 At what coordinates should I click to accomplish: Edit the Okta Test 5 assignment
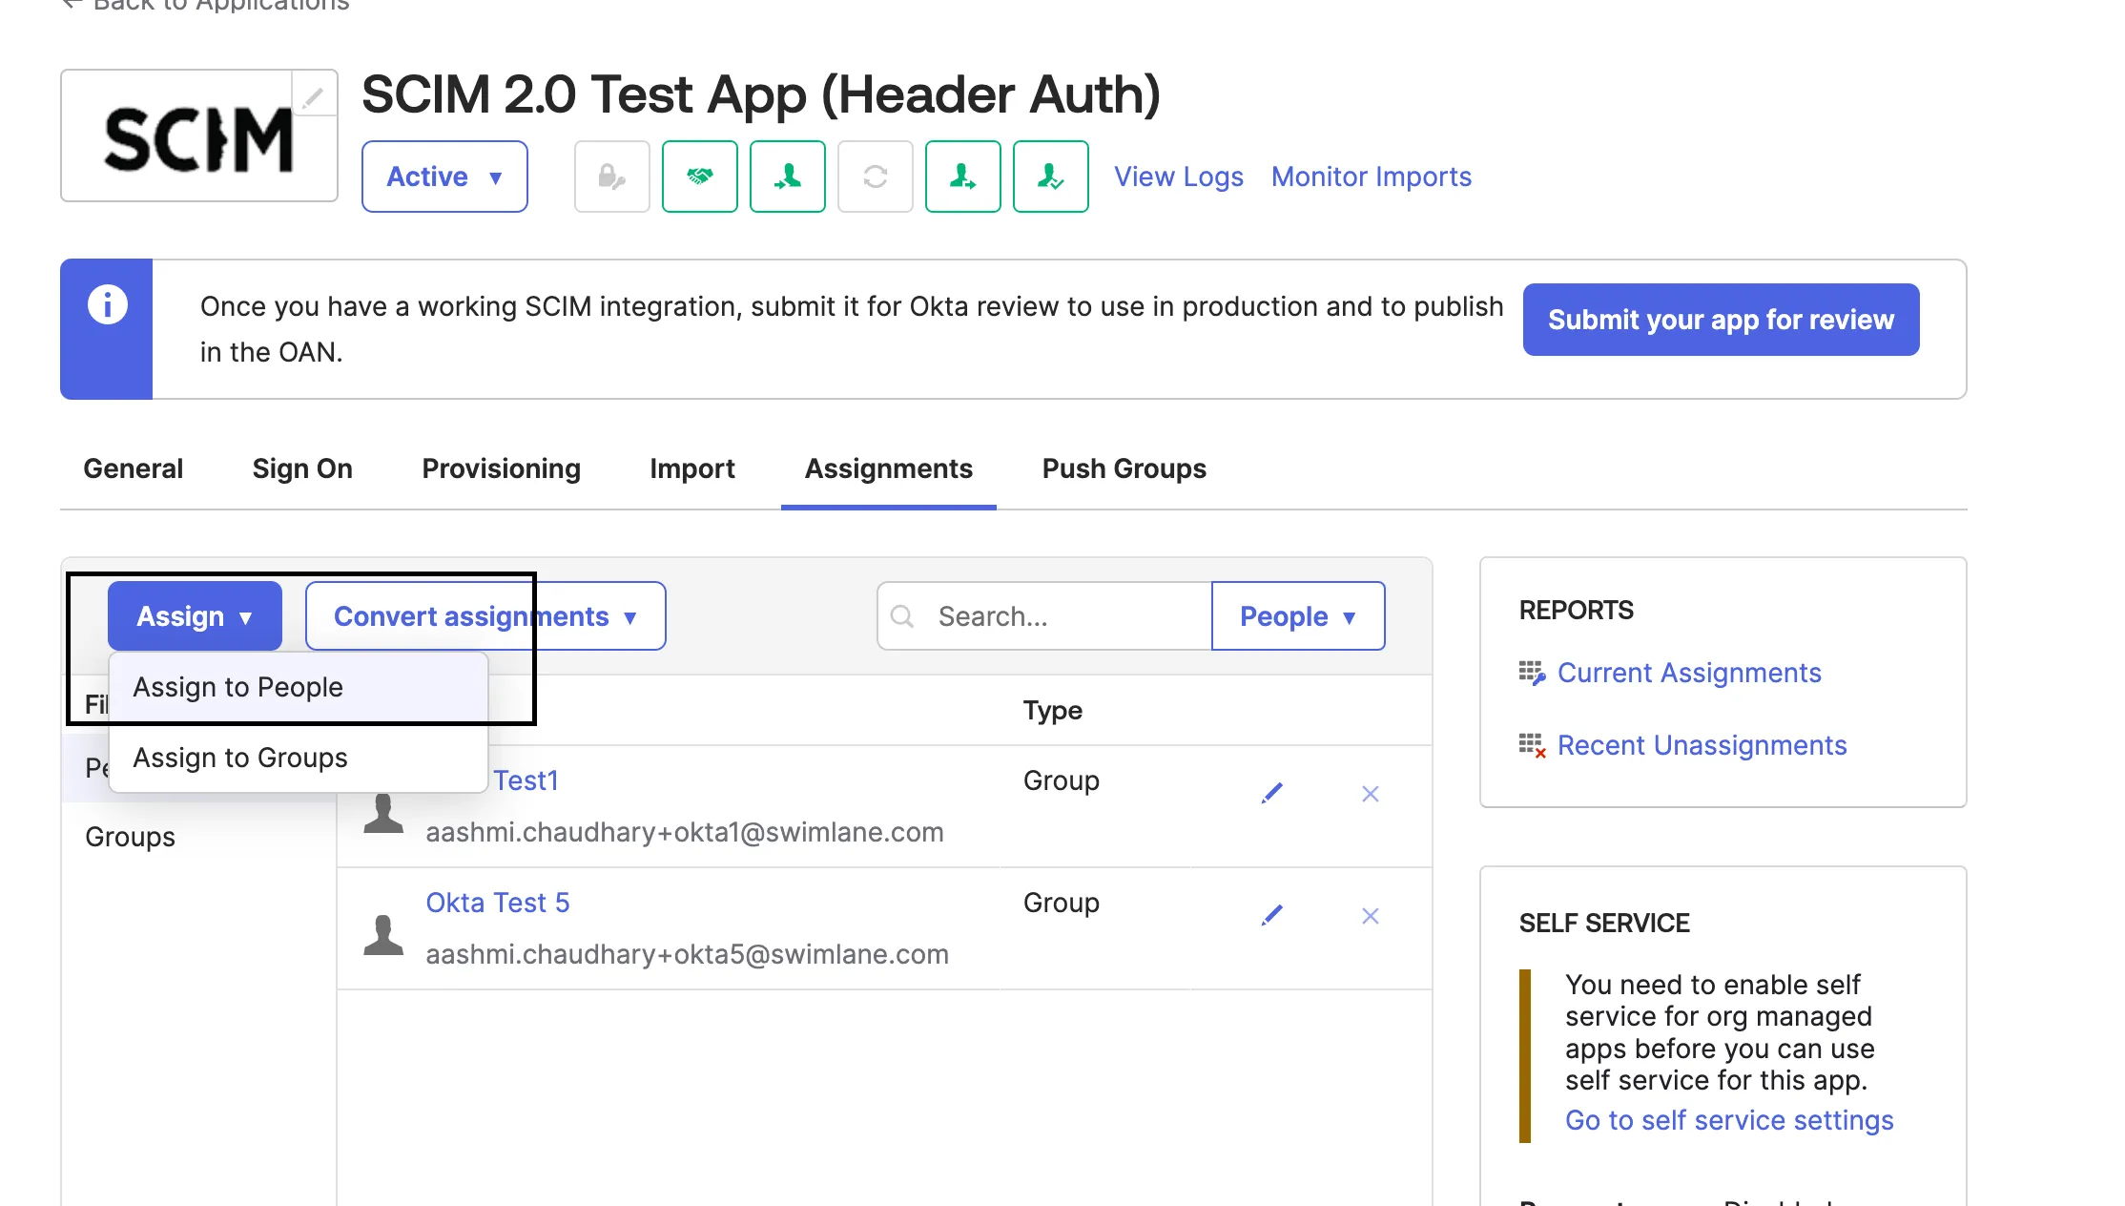point(1272,915)
